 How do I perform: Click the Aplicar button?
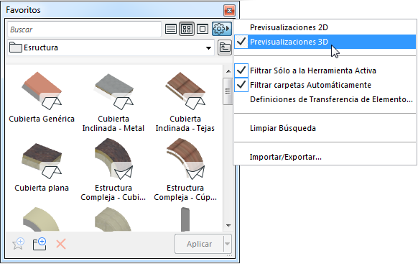pos(199,244)
